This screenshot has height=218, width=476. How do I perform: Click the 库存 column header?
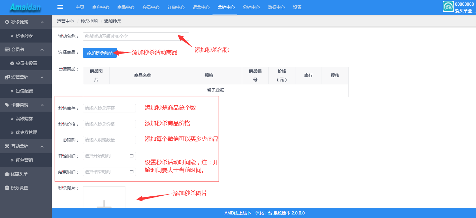[x=308, y=76]
